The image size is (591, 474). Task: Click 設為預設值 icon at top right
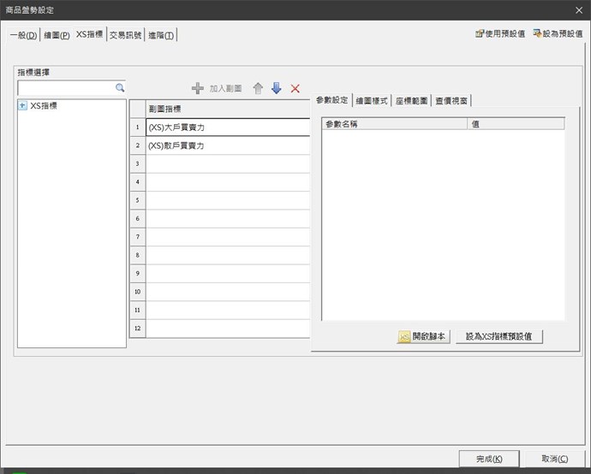point(538,33)
